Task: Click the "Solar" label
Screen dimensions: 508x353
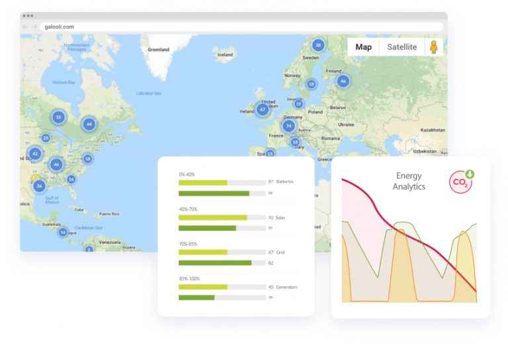Action: (x=280, y=217)
